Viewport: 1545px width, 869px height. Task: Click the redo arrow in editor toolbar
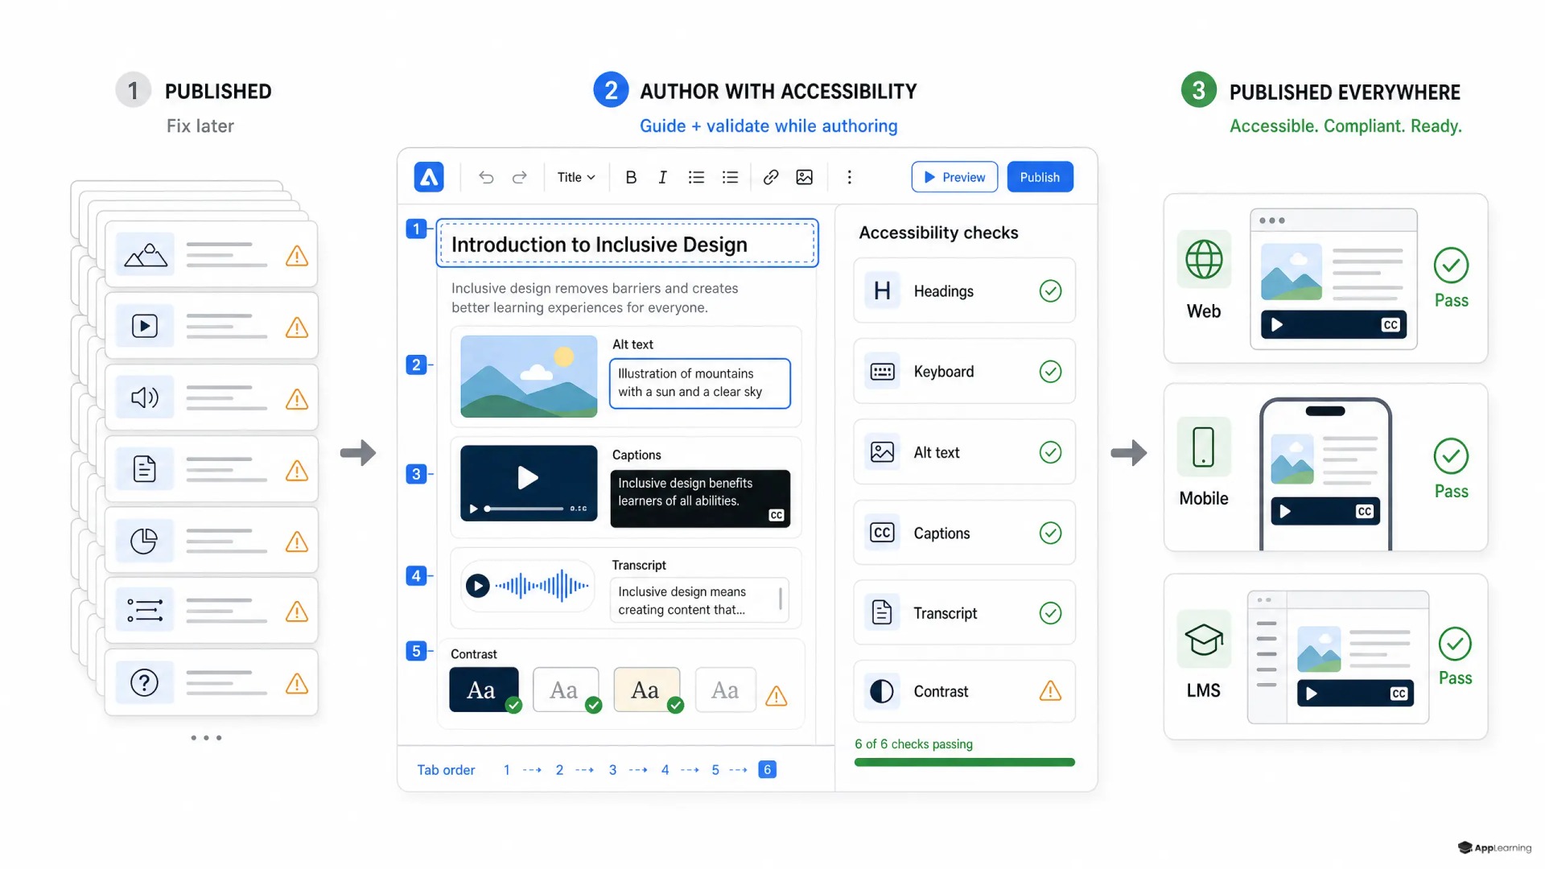(520, 177)
